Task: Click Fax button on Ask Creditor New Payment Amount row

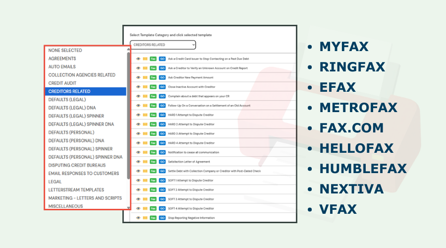Action: click(153, 77)
